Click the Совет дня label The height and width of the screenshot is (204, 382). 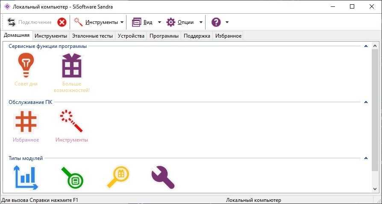[x=26, y=84]
